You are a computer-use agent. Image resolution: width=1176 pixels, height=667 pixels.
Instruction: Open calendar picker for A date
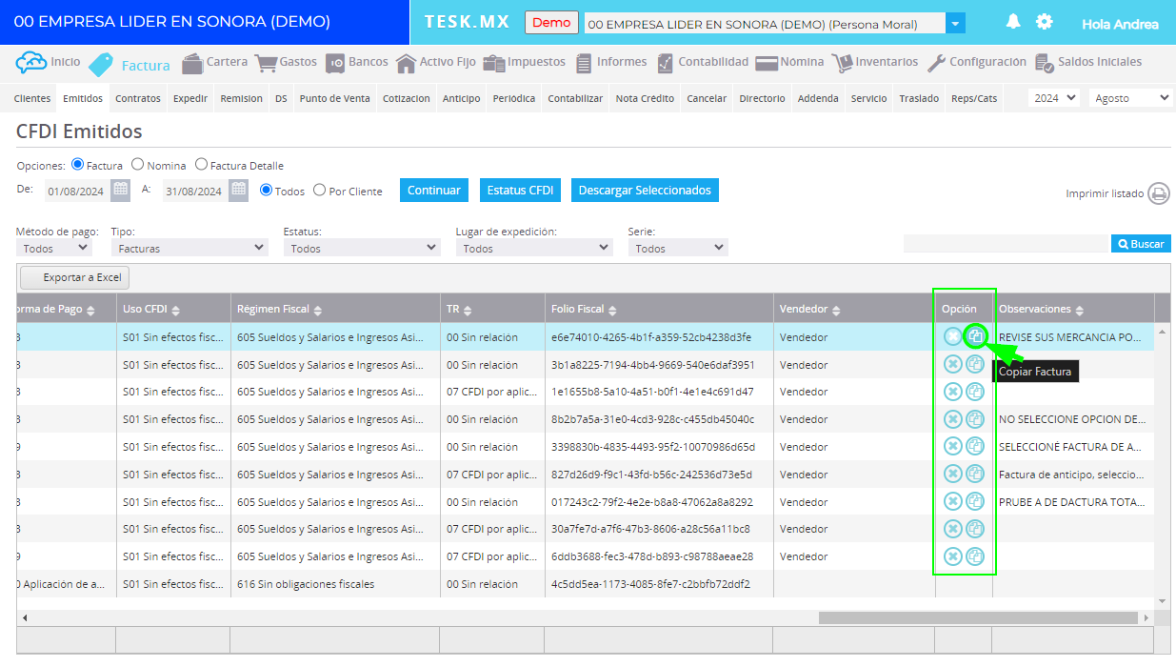(238, 190)
